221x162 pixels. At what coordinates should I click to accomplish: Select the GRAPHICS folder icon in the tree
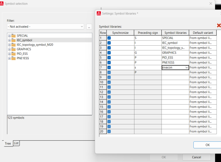point(14,49)
